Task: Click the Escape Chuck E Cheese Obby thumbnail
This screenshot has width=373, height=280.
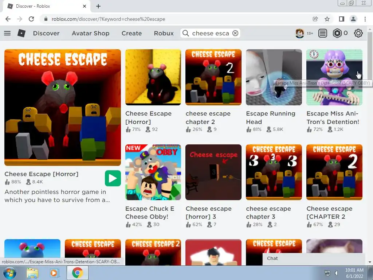Action: point(153,172)
